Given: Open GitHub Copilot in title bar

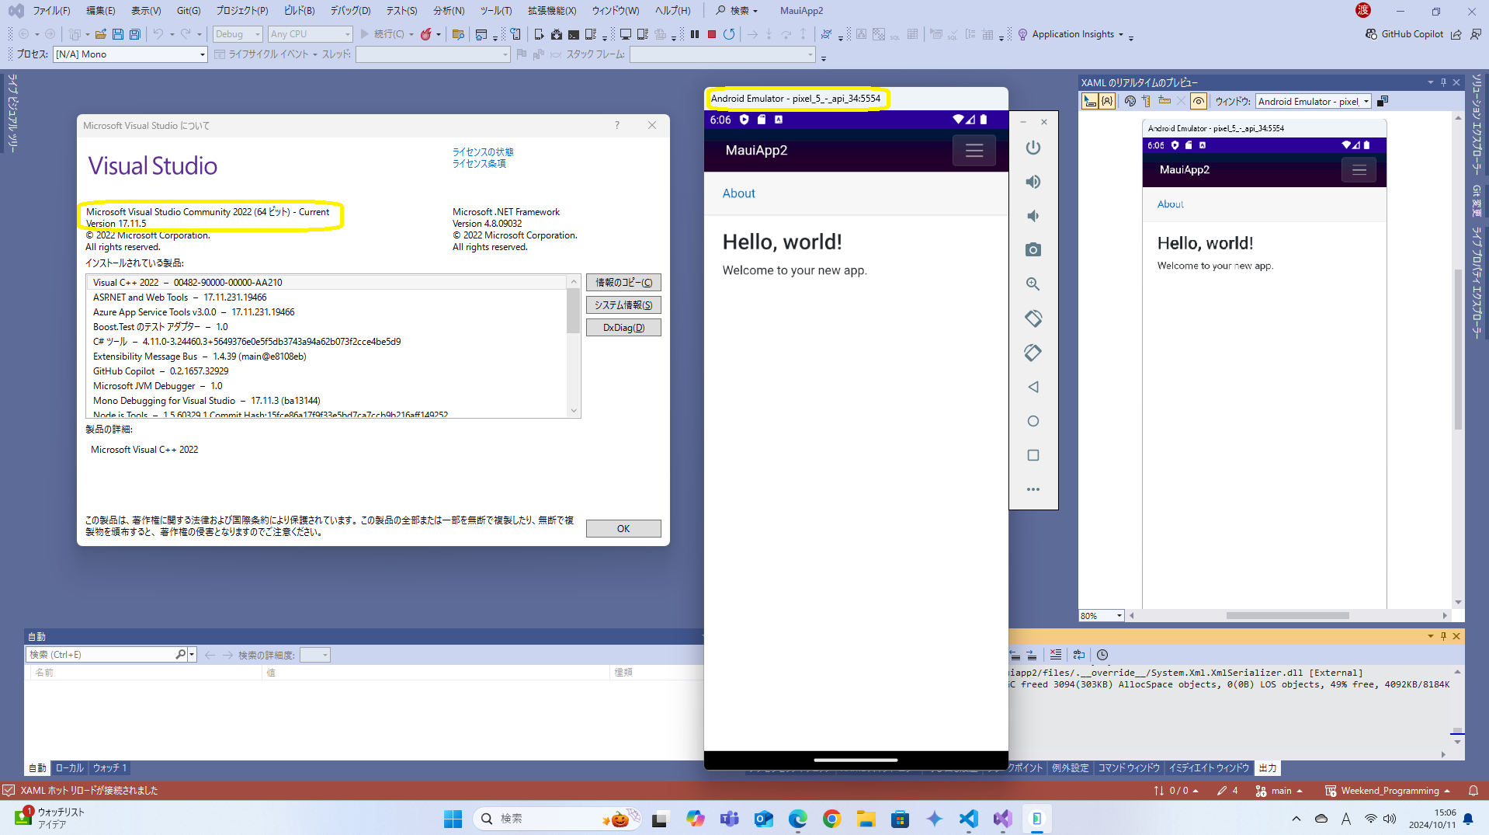Looking at the screenshot, I should (x=1404, y=34).
